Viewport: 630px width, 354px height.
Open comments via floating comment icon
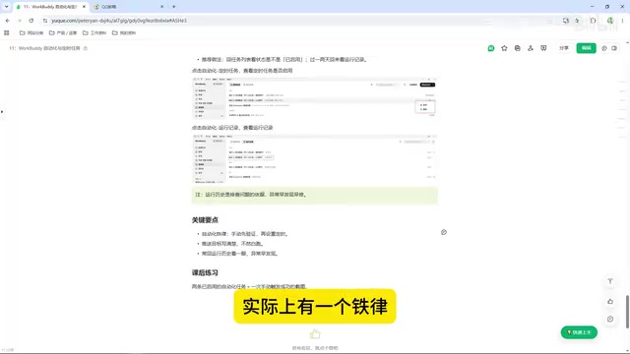click(610, 319)
